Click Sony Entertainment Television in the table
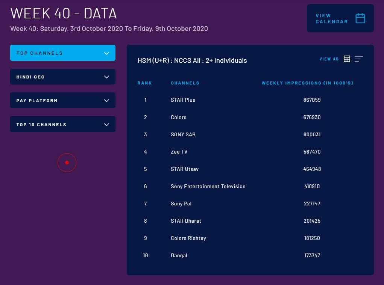Image resolution: width=384 pixels, height=285 pixels. pyautogui.click(x=208, y=186)
